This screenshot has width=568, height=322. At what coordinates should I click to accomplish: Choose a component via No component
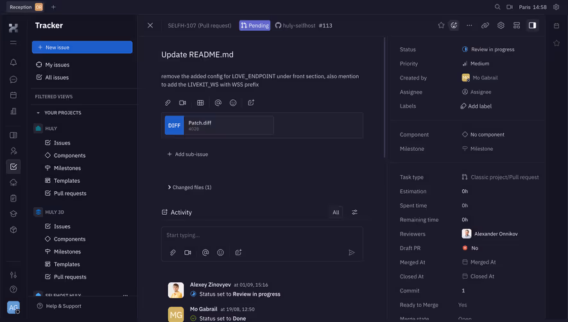(483, 134)
